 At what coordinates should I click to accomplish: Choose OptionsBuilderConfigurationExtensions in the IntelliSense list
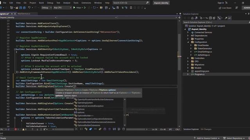[95, 119]
